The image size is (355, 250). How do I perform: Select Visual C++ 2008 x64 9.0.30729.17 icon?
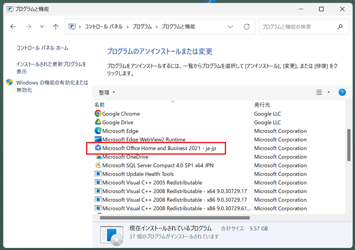pyautogui.click(x=98, y=191)
